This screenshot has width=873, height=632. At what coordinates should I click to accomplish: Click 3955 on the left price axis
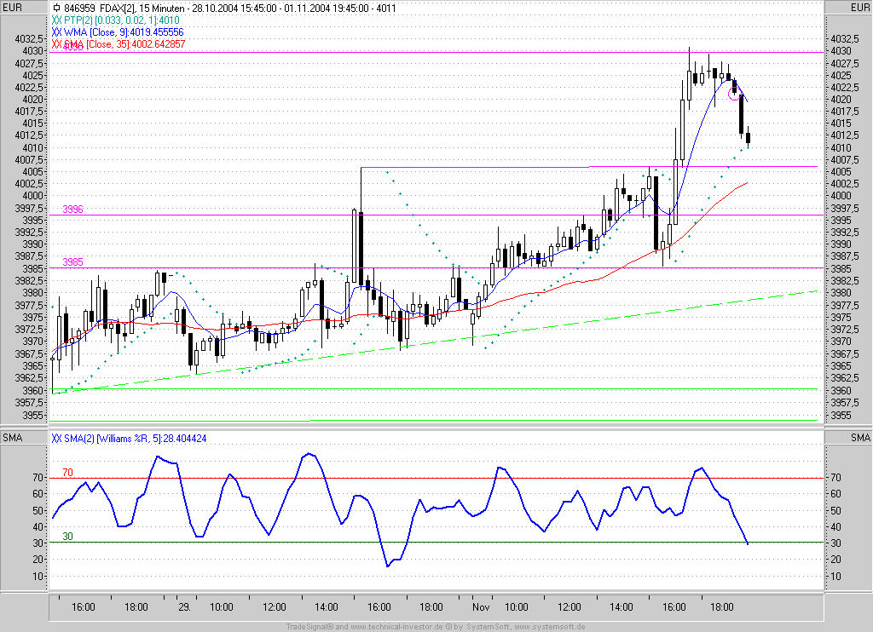pos(32,416)
